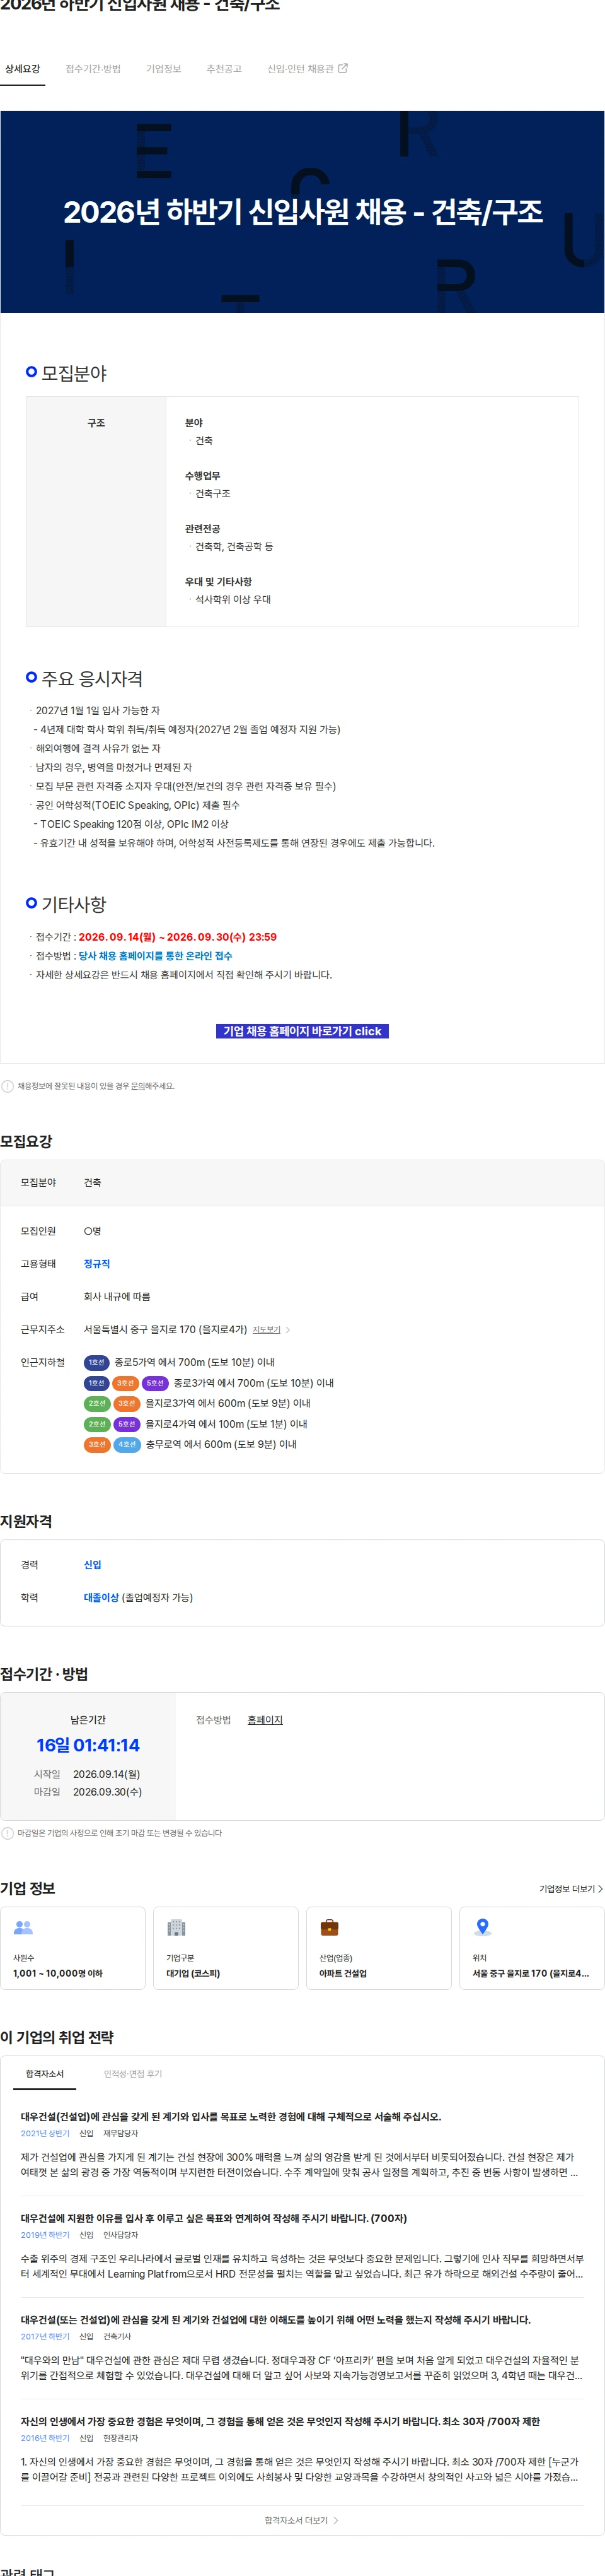605x2576 pixels.
Task: Open 기업정보 더보기 link
Action: pos(571,1889)
